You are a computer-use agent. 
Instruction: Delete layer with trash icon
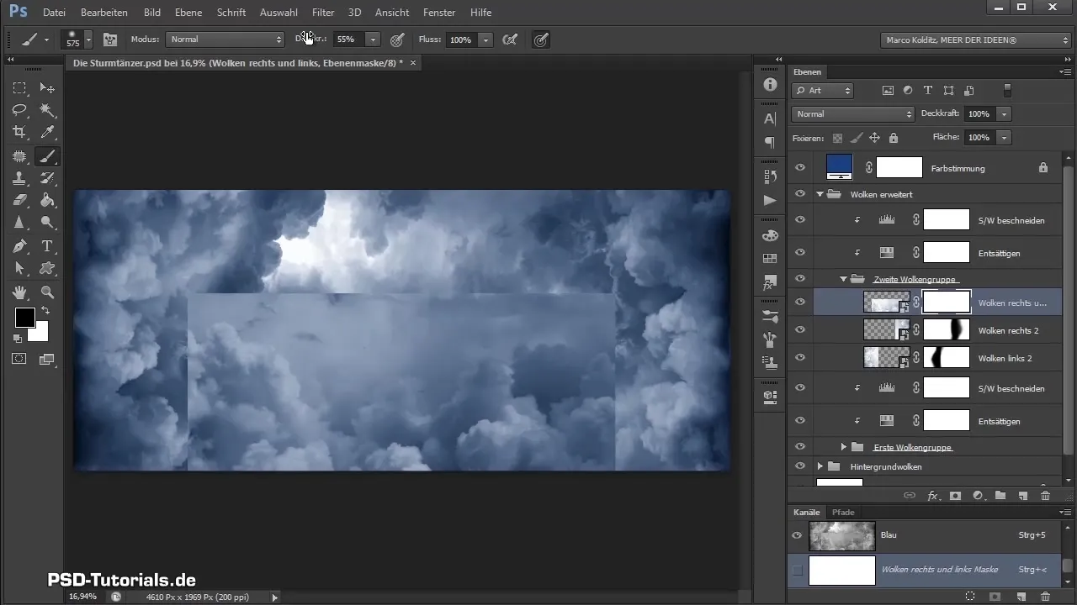1045,496
